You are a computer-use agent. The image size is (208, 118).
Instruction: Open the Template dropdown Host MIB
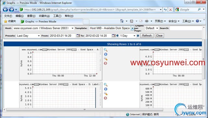(x=112, y=28)
